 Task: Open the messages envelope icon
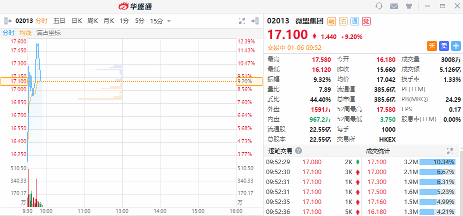click(x=394, y=6)
